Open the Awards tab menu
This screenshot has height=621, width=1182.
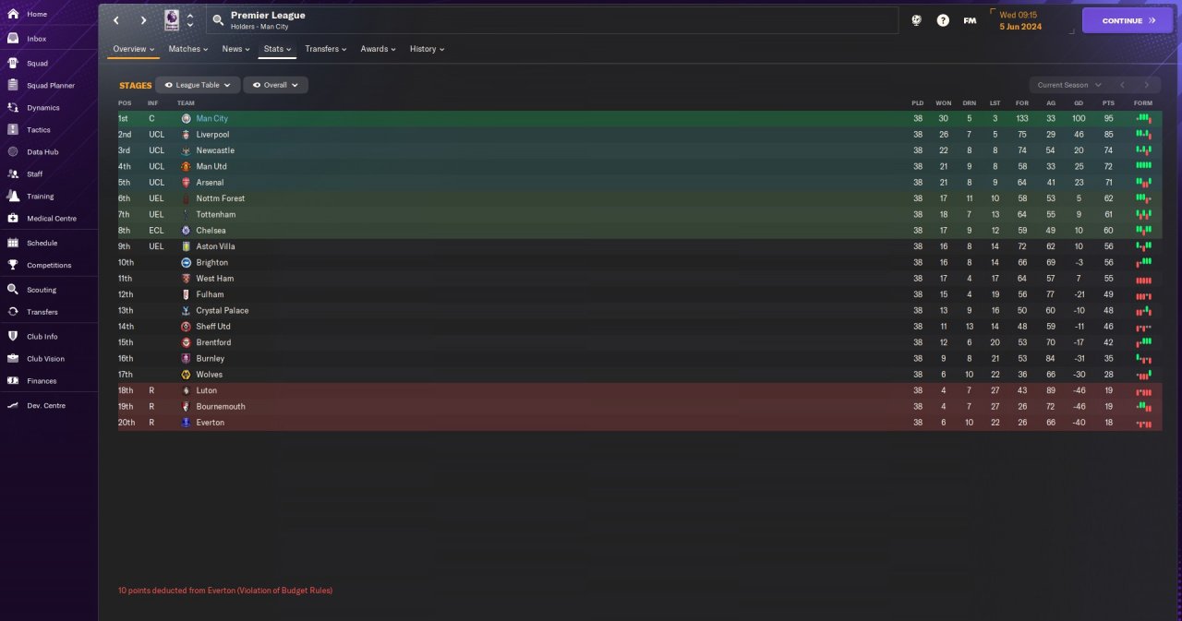(x=378, y=49)
